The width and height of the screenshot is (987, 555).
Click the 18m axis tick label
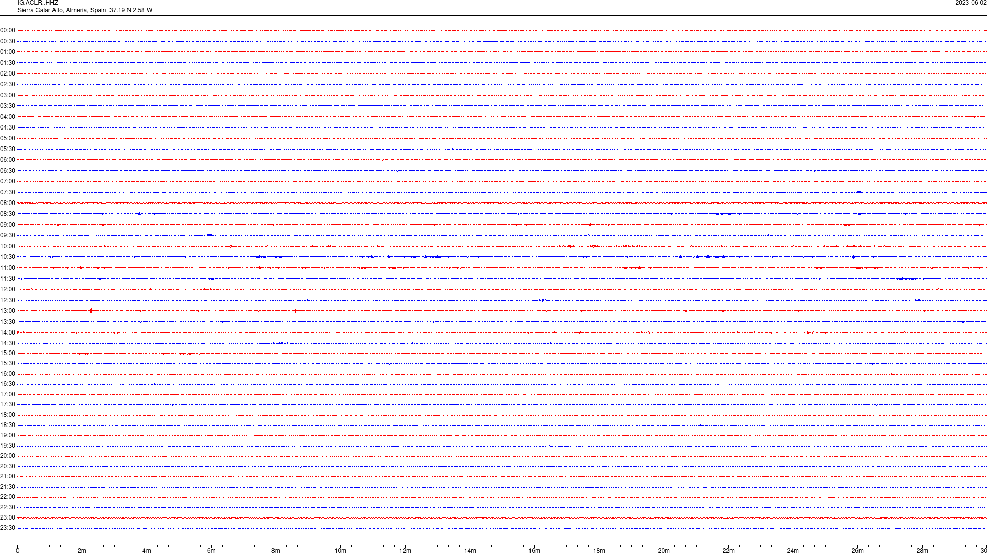point(599,551)
